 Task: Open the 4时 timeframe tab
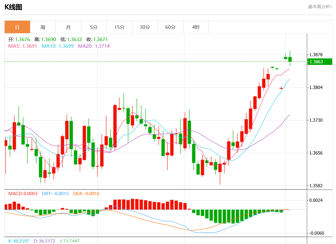pyautogui.click(x=196, y=27)
